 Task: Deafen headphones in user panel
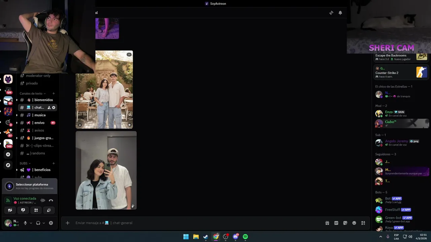(38, 223)
